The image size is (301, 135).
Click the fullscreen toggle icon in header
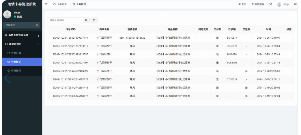tap(270, 4)
